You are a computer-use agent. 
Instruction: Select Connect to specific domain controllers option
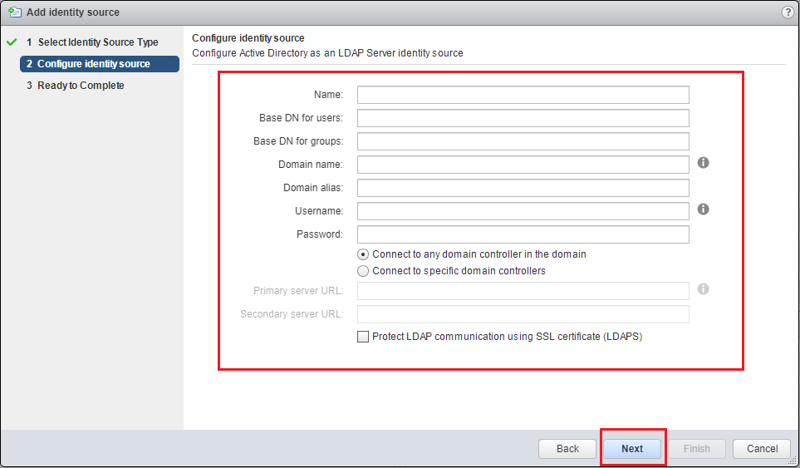363,271
